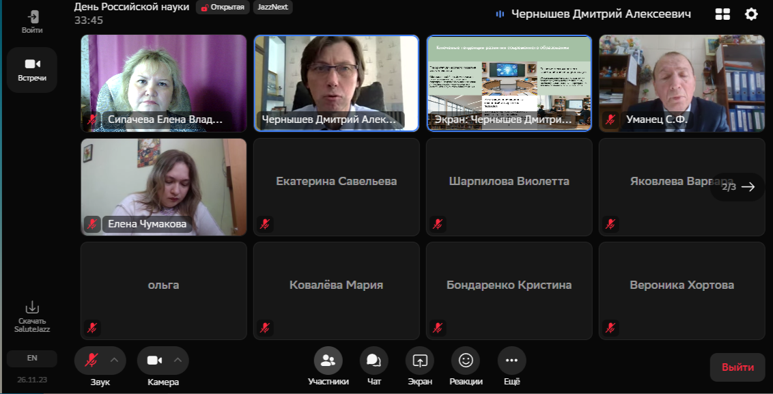773x394 pixels.
Task: Open the Участники participants list
Action: coord(328,361)
